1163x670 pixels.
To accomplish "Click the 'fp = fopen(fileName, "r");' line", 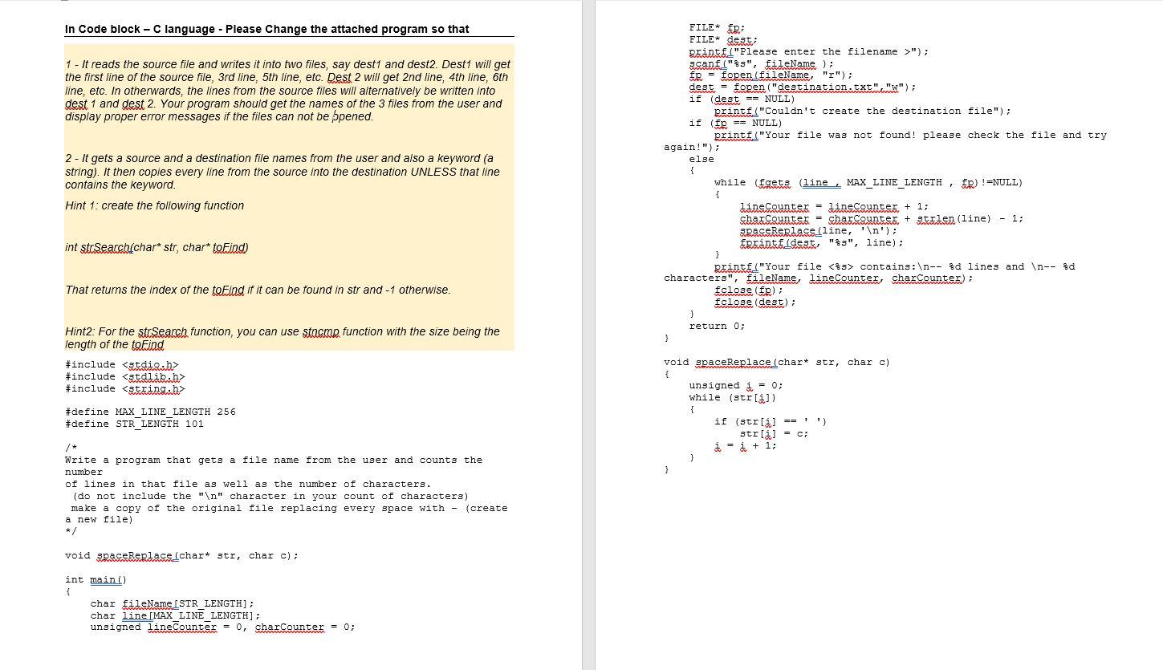I will (771, 75).
